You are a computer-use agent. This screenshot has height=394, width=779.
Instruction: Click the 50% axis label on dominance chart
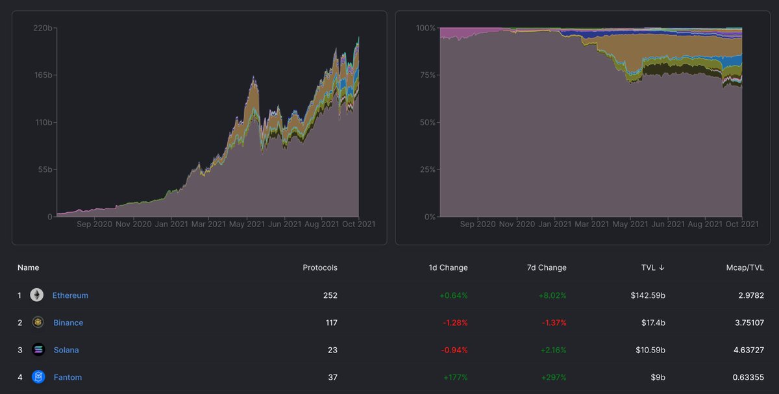click(x=427, y=123)
